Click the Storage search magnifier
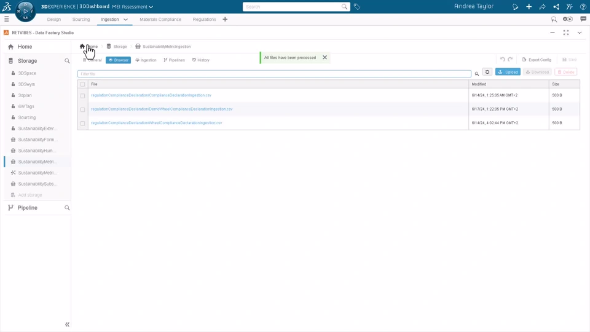The width and height of the screenshot is (590, 332). [67, 61]
